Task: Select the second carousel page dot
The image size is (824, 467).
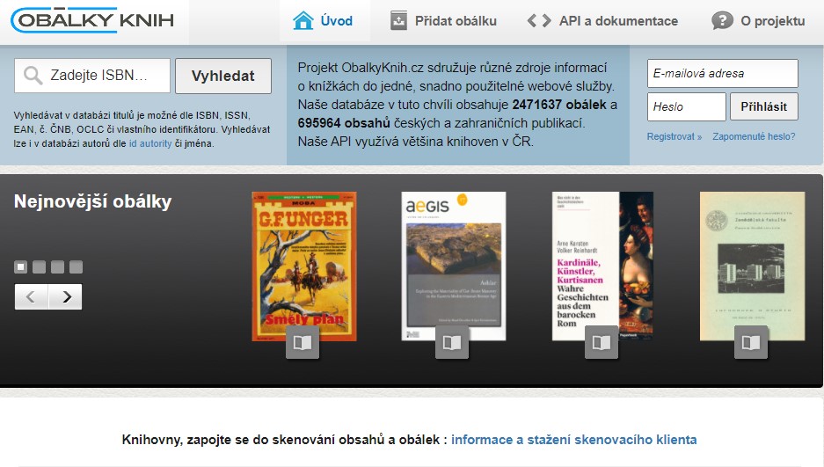Action: (39, 266)
